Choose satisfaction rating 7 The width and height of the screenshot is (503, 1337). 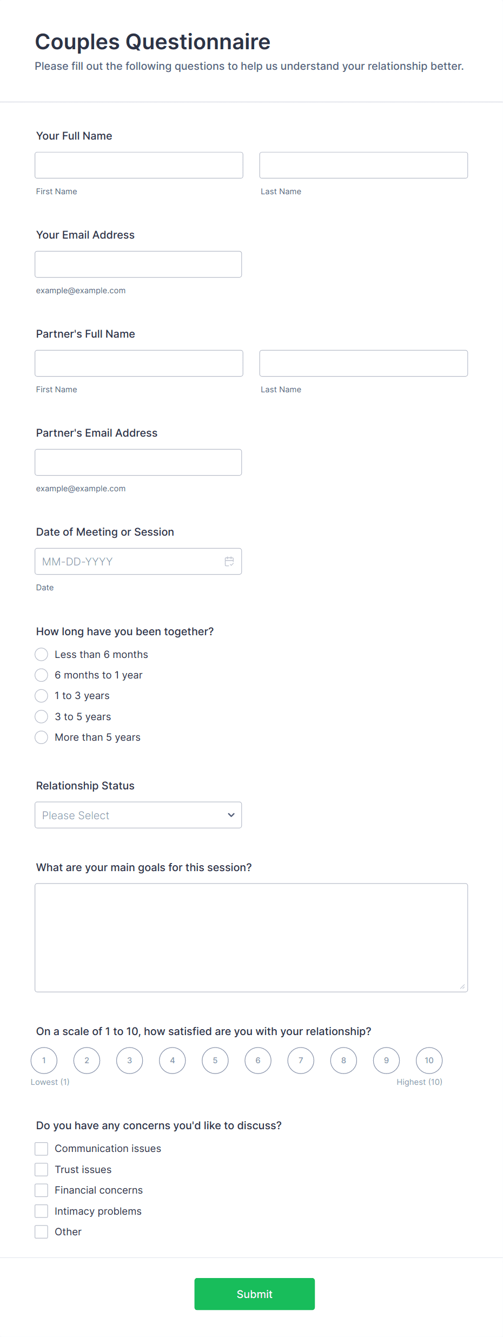[301, 1061]
